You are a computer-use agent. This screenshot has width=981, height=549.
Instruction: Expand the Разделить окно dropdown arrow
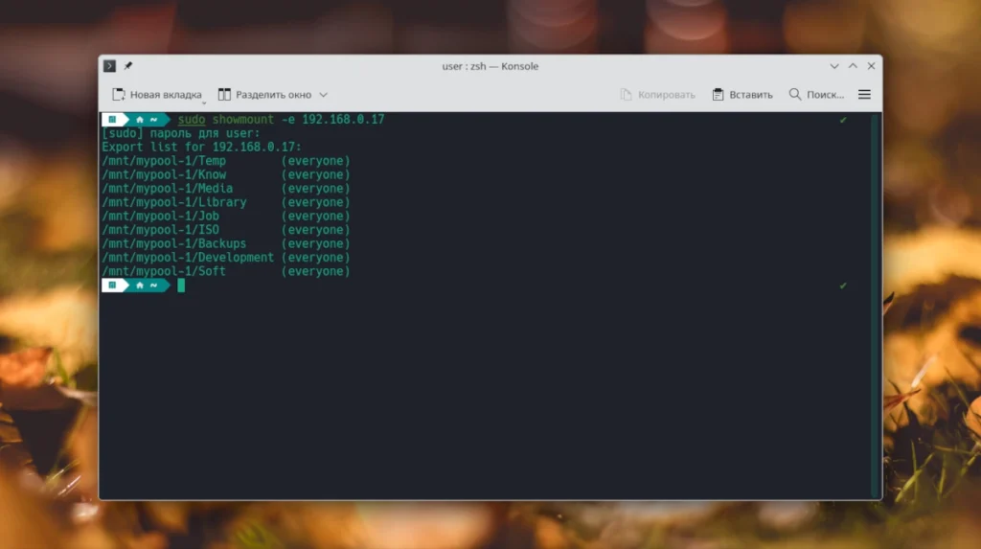[324, 95]
